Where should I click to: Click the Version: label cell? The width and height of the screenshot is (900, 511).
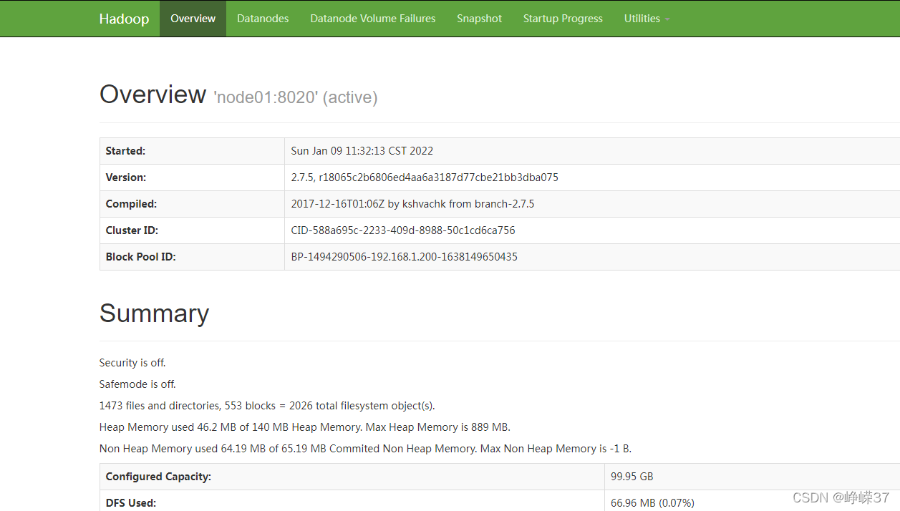coord(192,177)
